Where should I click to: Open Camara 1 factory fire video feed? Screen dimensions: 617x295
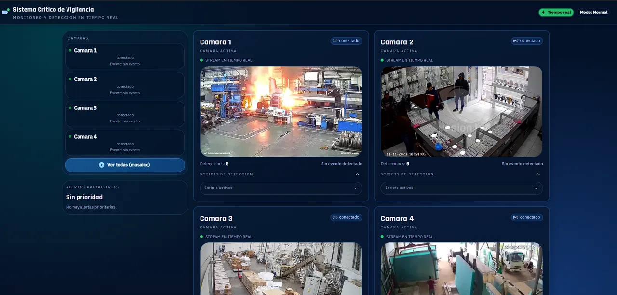click(281, 111)
